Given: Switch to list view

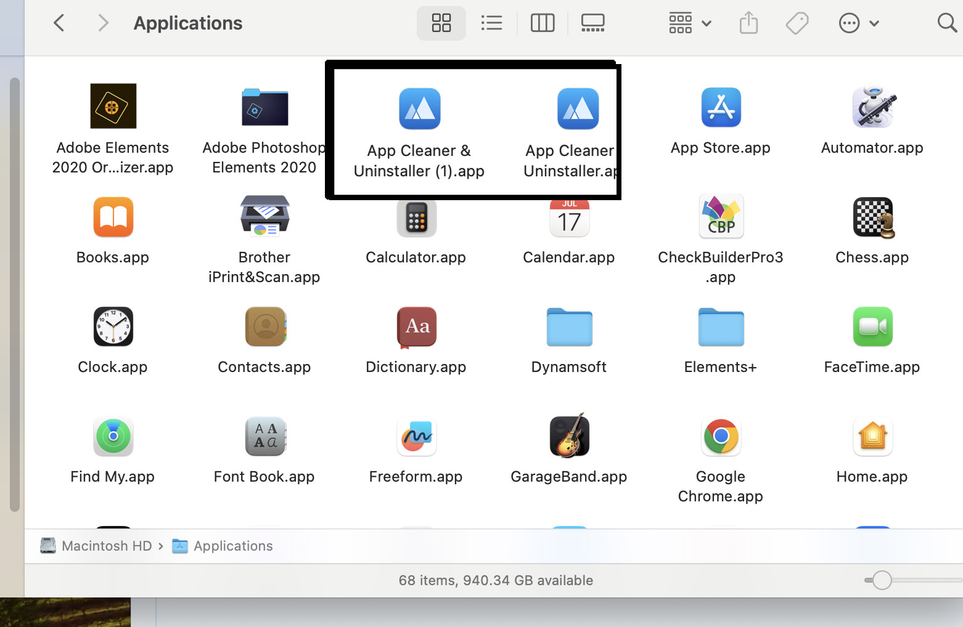Looking at the screenshot, I should [x=491, y=23].
